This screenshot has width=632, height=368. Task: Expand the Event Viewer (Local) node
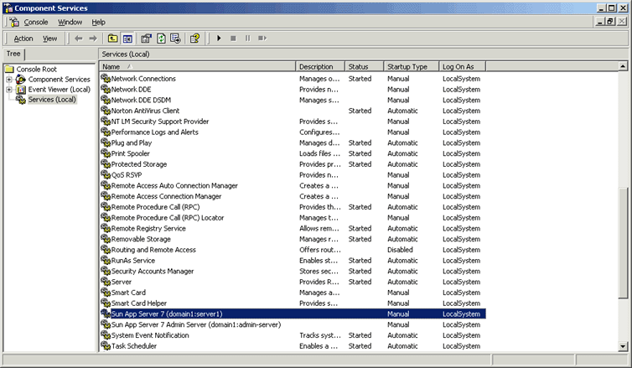pyautogui.click(x=9, y=90)
